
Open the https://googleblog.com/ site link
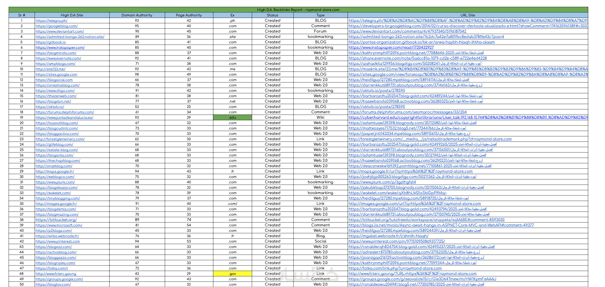tap(57, 26)
